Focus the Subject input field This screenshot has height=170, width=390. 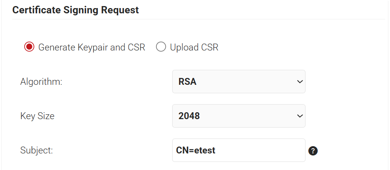coord(238,150)
